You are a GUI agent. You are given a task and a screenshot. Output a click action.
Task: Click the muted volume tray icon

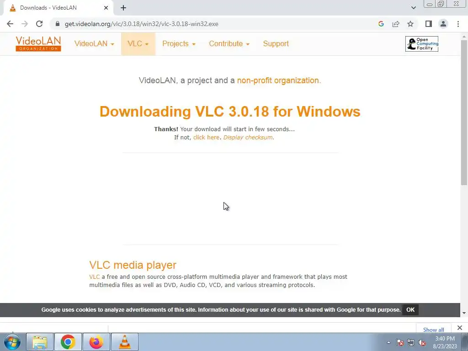[422, 342]
